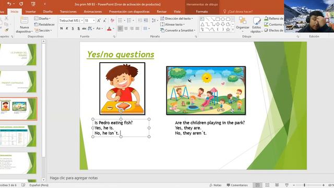Click Contorno de forma button
This screenshot has height=188, width=334.
[273, 25]
